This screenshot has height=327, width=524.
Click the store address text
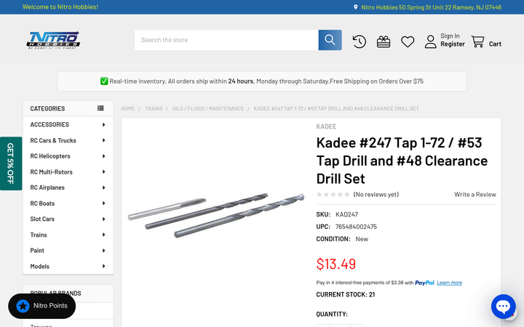pyautogui.click(x=431, y=7)
